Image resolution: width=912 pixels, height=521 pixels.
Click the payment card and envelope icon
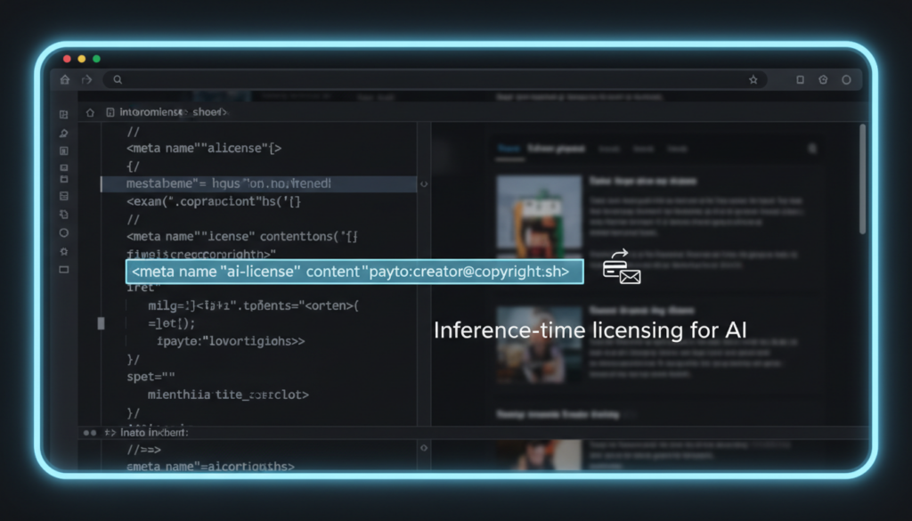pos(622,267)
